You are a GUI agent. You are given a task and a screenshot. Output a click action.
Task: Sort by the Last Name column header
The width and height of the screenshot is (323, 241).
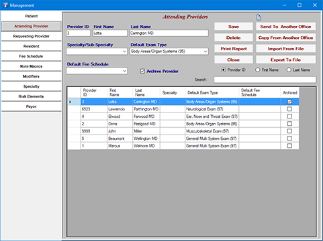click(146, 92)
